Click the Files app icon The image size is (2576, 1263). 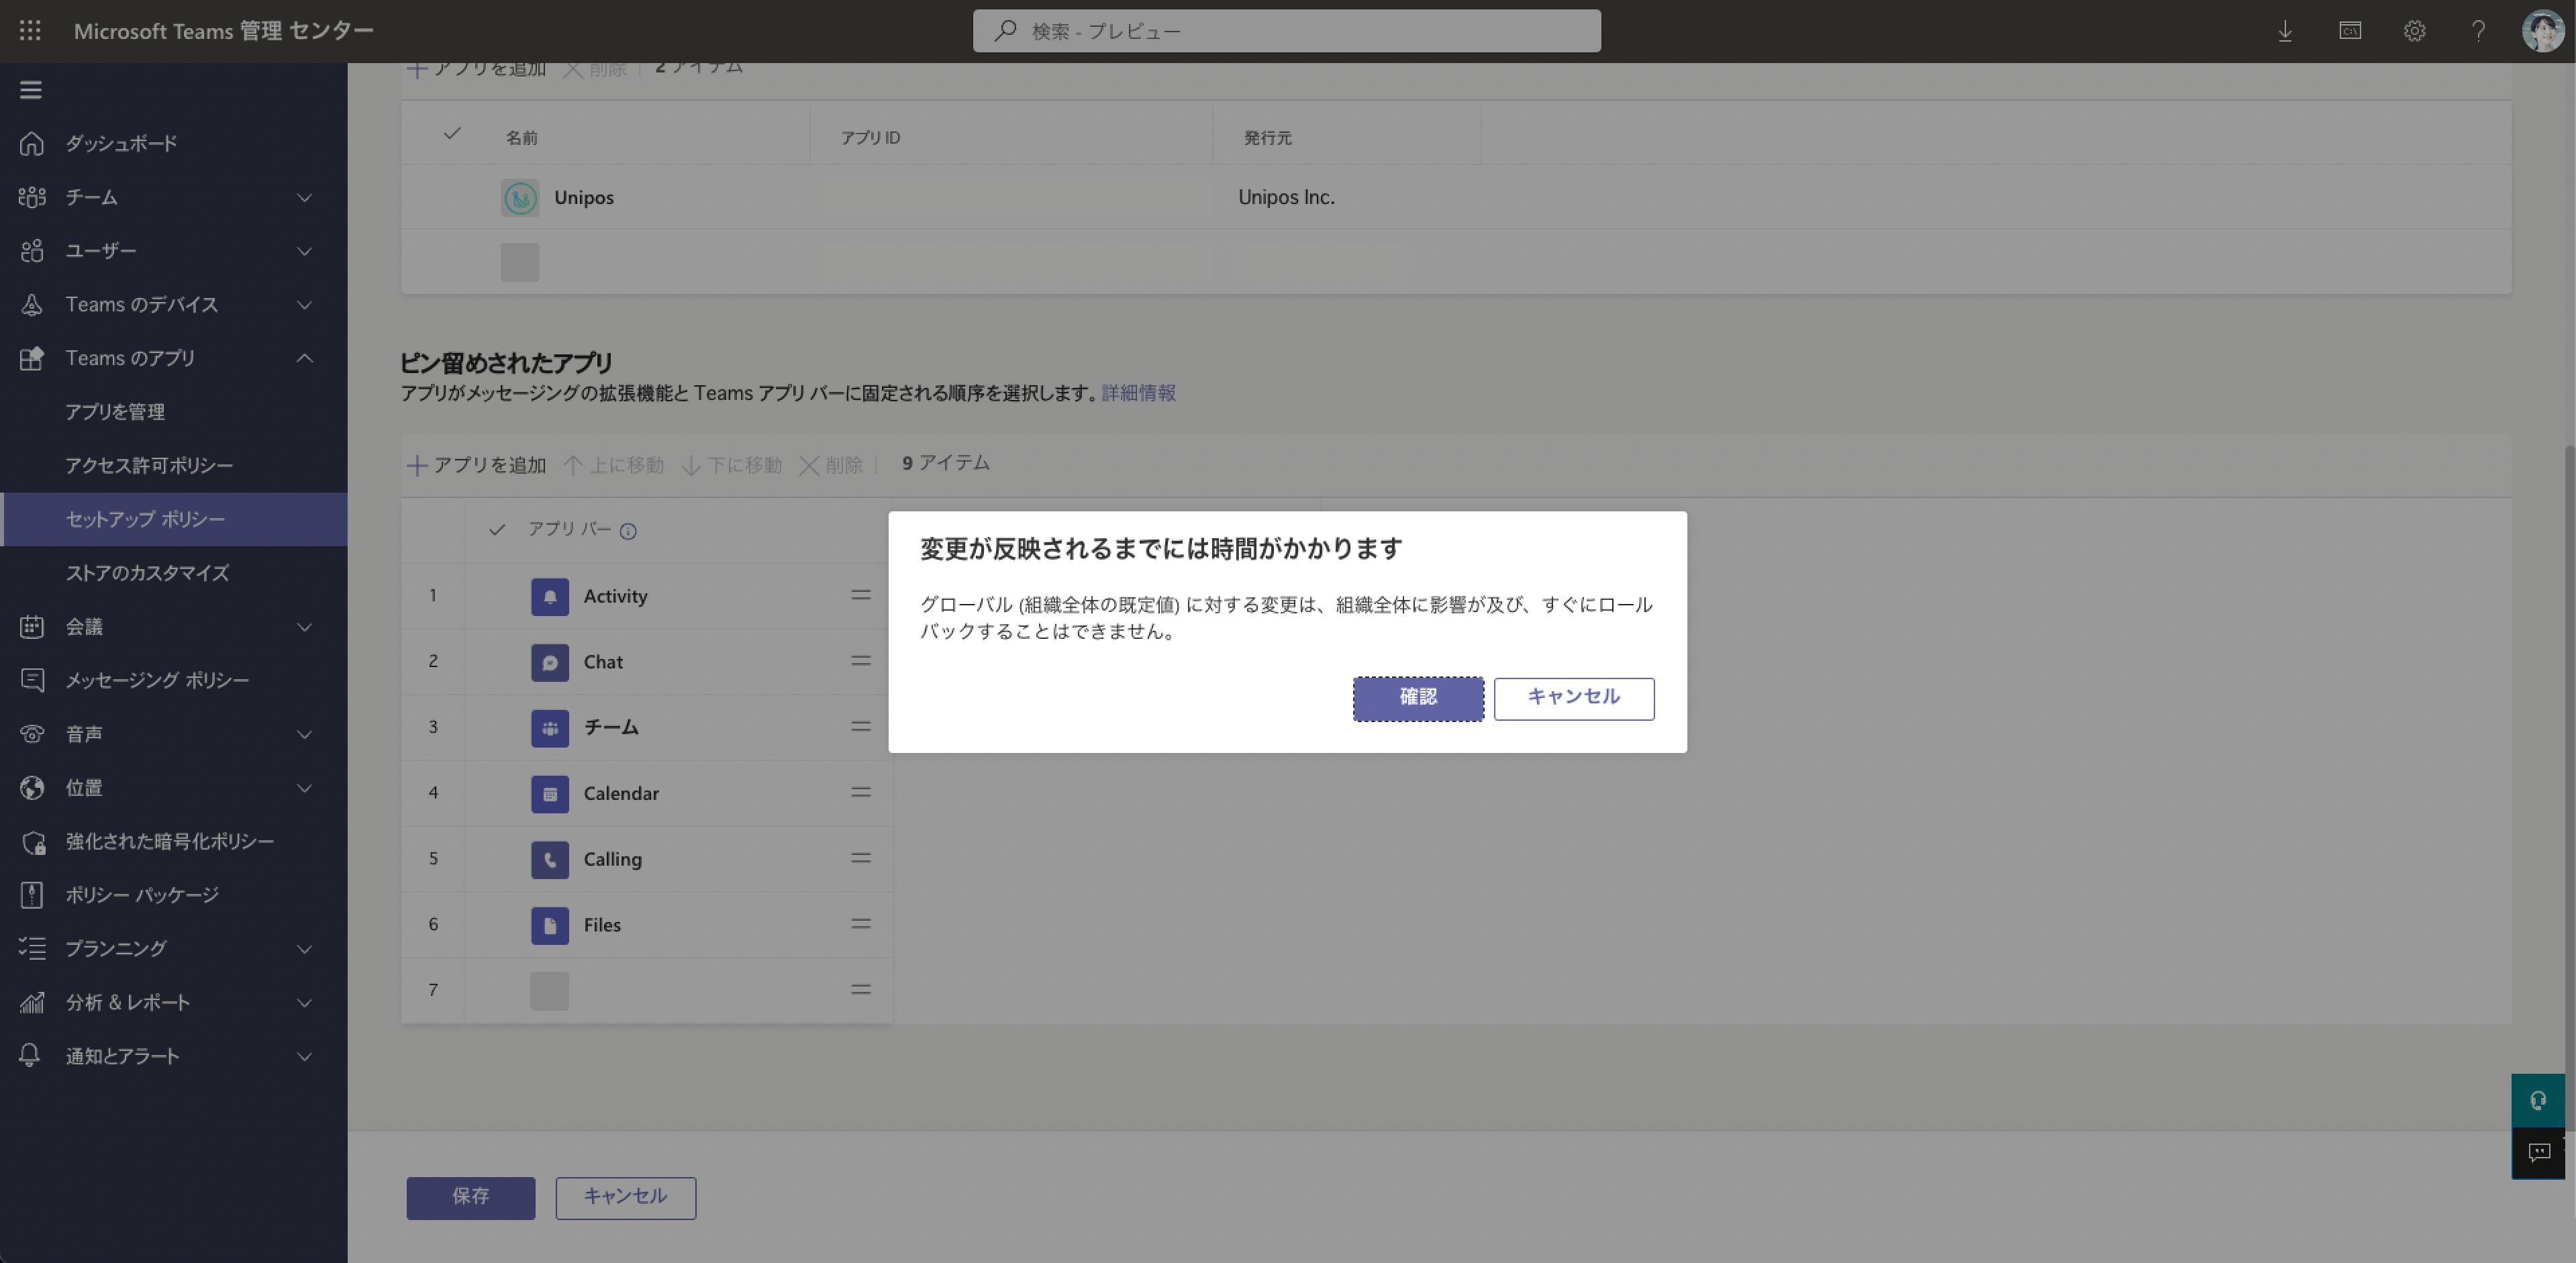click(550, 925)
